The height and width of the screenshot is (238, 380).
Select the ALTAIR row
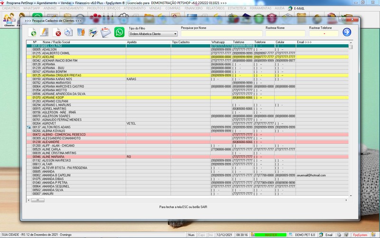188,164
